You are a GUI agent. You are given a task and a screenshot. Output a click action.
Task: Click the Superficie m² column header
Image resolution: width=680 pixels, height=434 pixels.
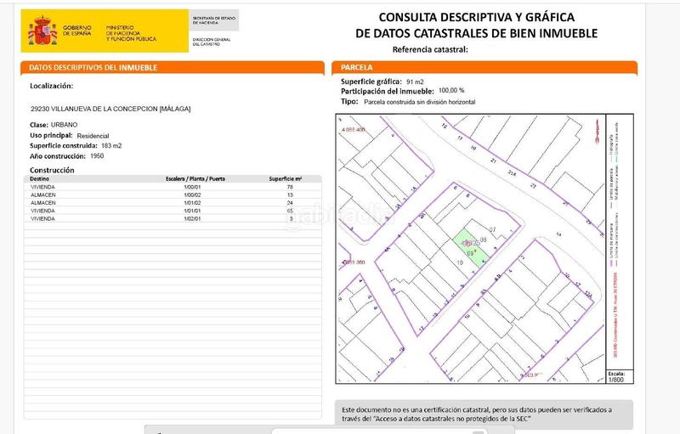click(286, 180)
